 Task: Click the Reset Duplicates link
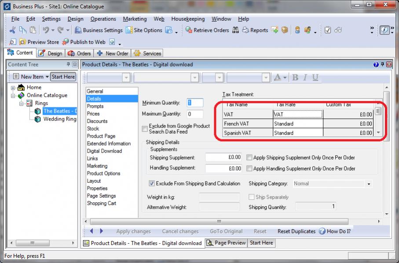pos(296,231)
